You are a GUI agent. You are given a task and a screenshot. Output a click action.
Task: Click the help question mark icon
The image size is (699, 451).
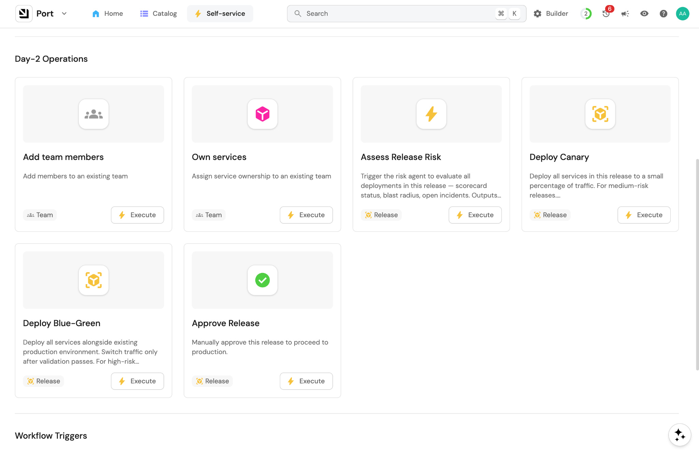663,14
